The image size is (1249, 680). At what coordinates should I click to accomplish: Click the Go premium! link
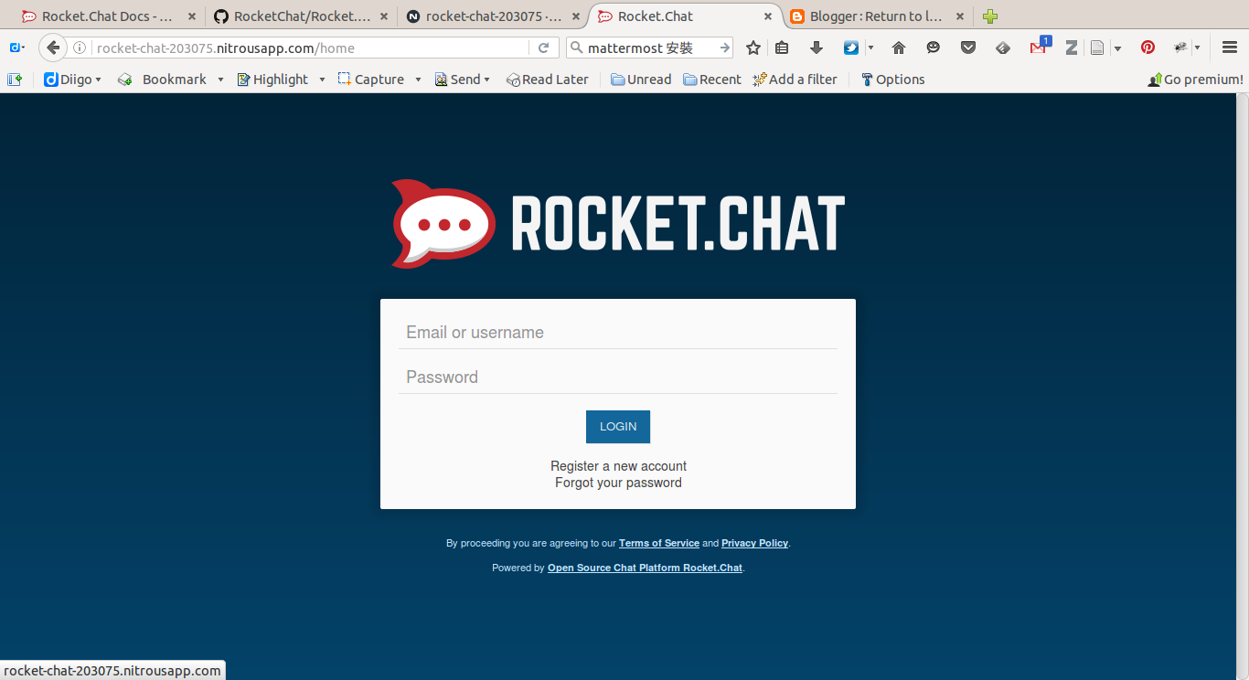point(1195,80)
